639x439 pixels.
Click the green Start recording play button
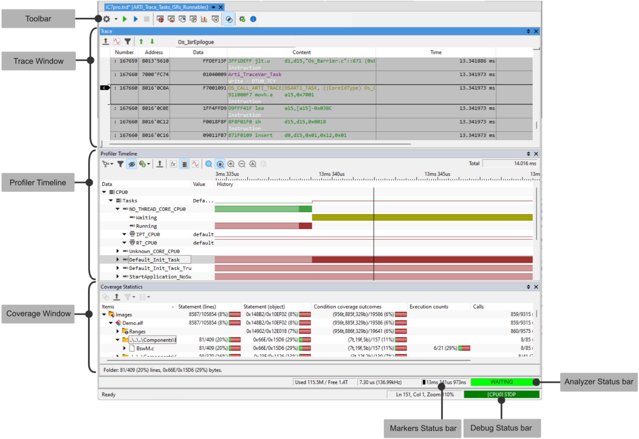[125, 19]
